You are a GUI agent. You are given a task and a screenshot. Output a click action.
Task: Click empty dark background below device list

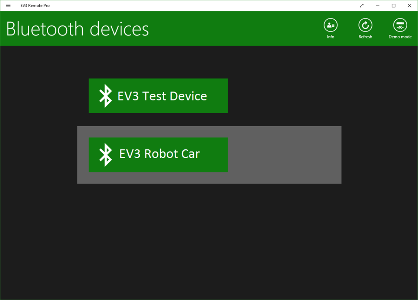tap(209, 241)
